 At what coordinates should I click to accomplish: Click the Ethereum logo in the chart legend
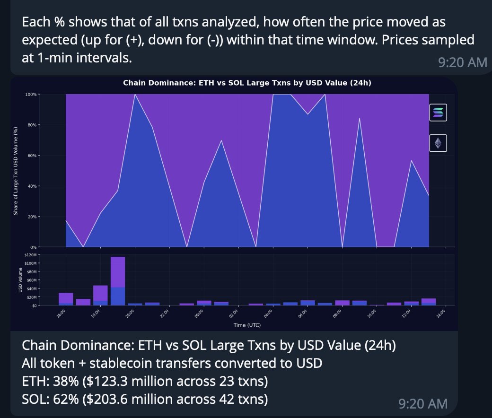pyautogui.click(x=438, y=143)
